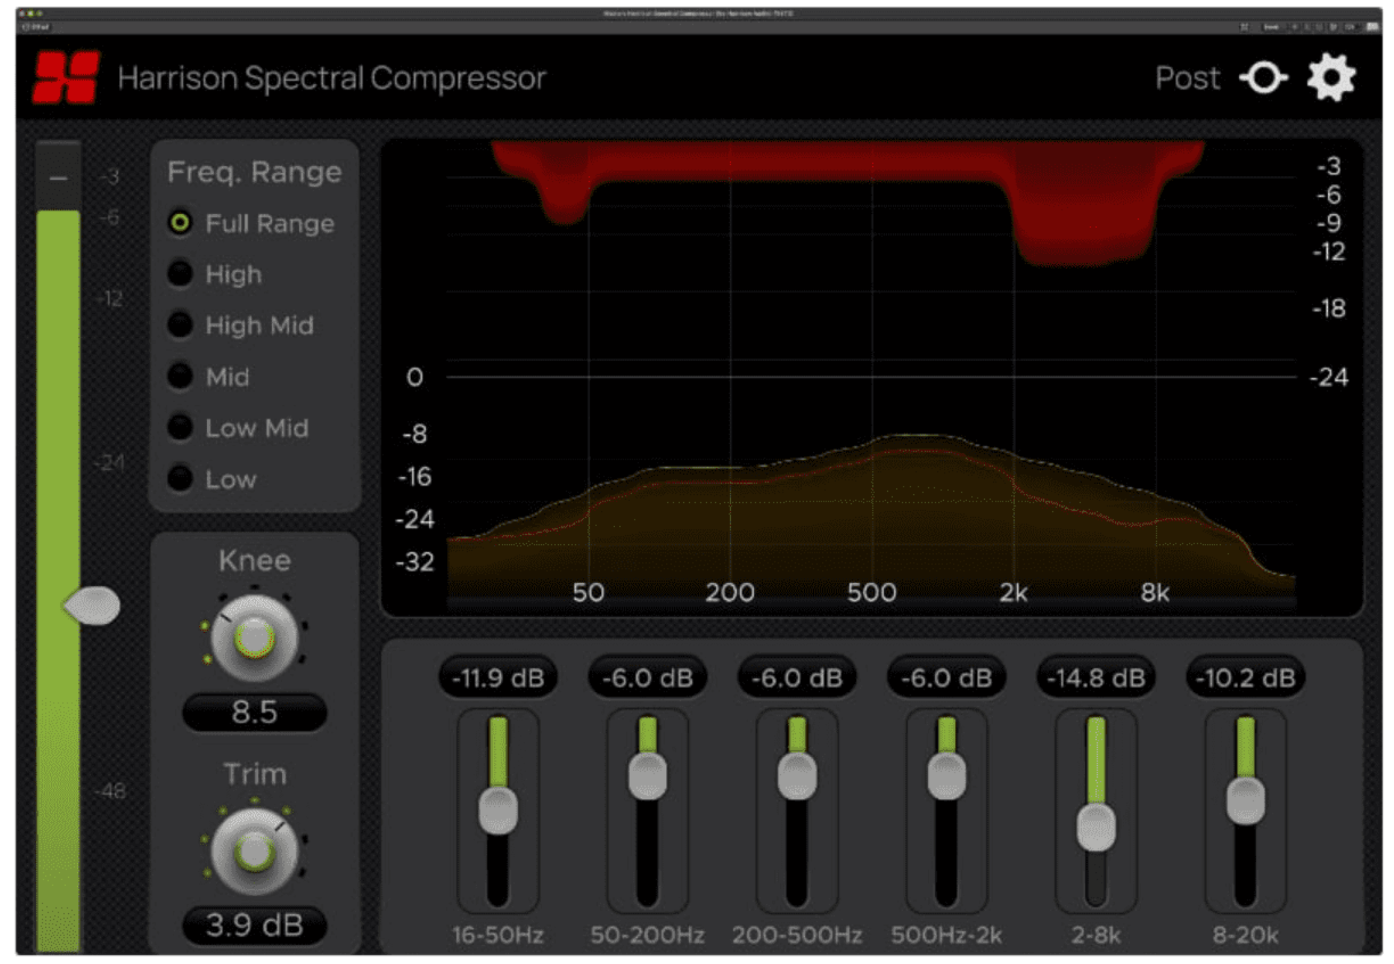Click the 8-20k band fader handle
This screenshot has width=1394, height=964.
pos(1245,801)
